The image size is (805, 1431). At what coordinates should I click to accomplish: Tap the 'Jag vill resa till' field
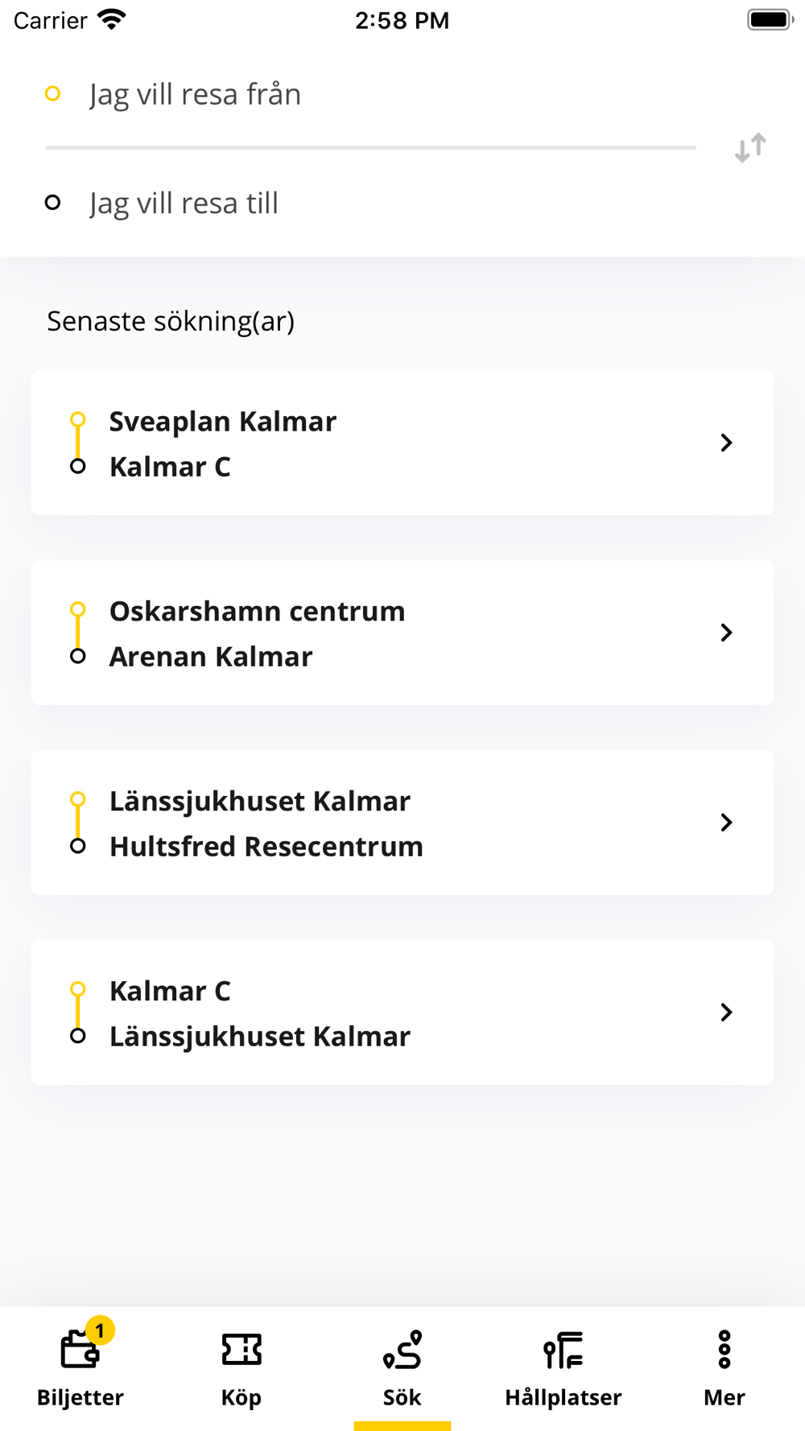tap(370, 203)
